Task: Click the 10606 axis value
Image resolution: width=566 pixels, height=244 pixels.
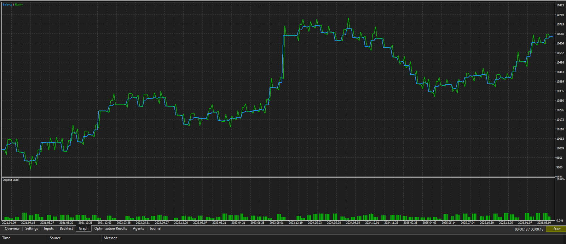Action: pyautogui.click(x=560, y=43)
